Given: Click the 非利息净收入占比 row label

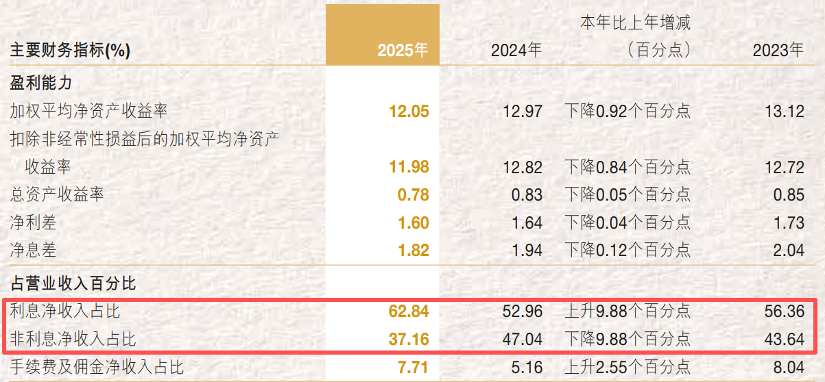Looking at the screenshot, I should [x=73, y=339].
